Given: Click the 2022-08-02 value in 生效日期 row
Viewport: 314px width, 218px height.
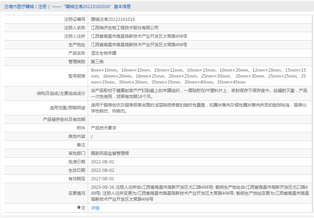Looking at the screenshot, I should tap(103, 170).
